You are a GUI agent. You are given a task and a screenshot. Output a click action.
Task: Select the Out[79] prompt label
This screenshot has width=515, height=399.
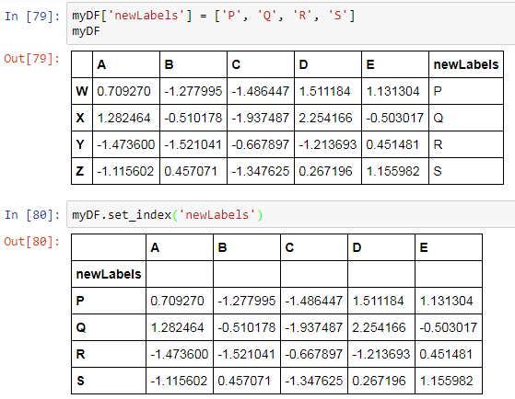[32, 59]
